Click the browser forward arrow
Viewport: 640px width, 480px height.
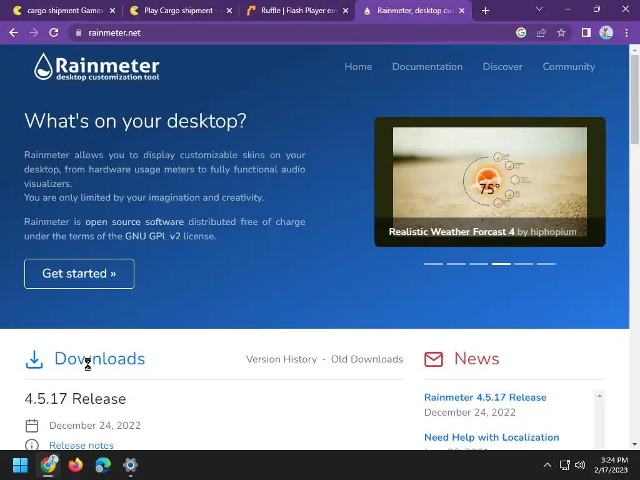pyautogui.click(x=34, y=32)
